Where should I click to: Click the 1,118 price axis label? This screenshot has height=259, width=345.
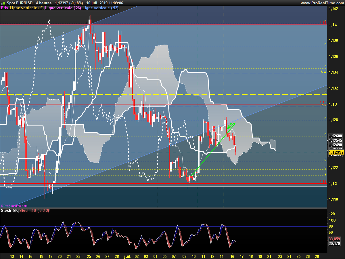click(333, 199)
